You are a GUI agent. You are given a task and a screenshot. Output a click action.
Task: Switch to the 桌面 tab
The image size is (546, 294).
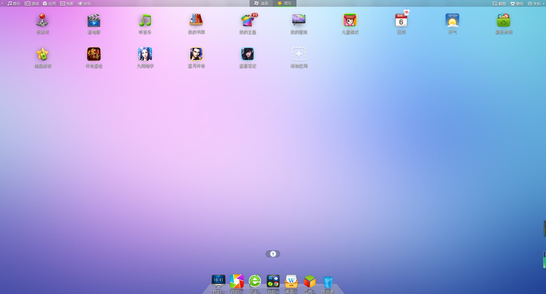261,3
